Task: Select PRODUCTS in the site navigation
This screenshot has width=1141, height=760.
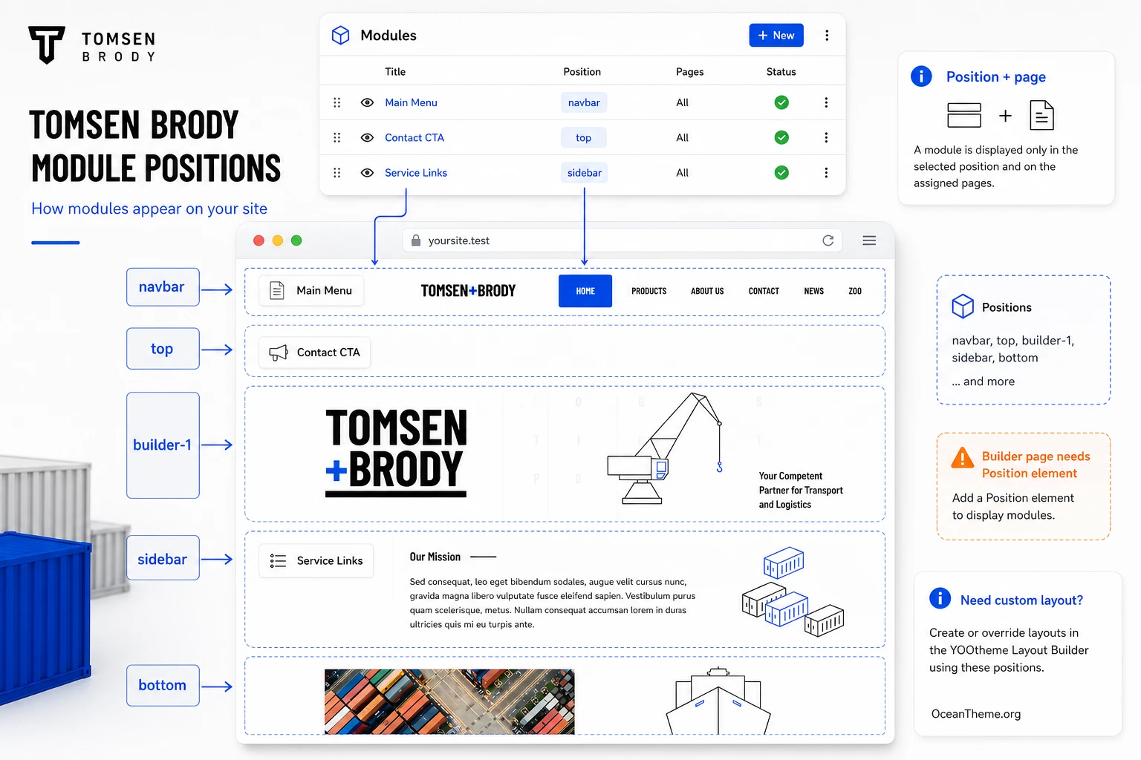Action: (649, 291)
